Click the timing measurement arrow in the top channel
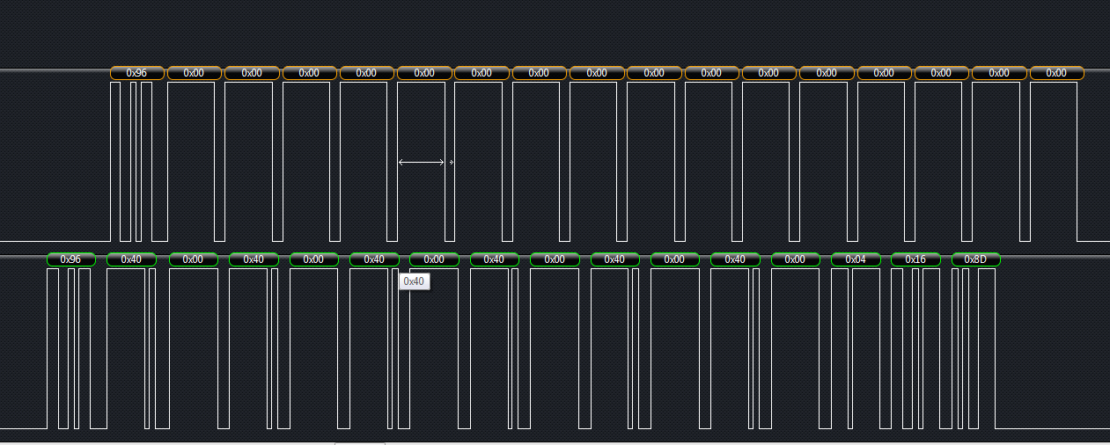The width and height of the screenshot is (1110, 445). (422, 162)
